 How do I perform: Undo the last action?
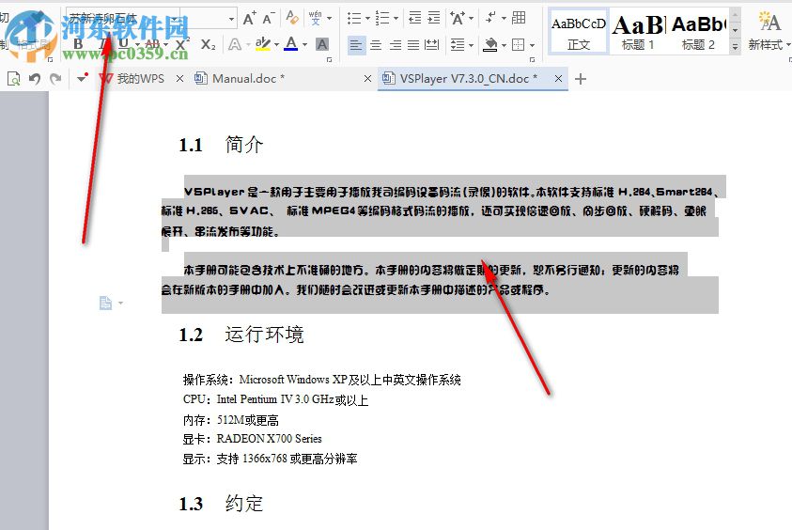coord(35,79)
